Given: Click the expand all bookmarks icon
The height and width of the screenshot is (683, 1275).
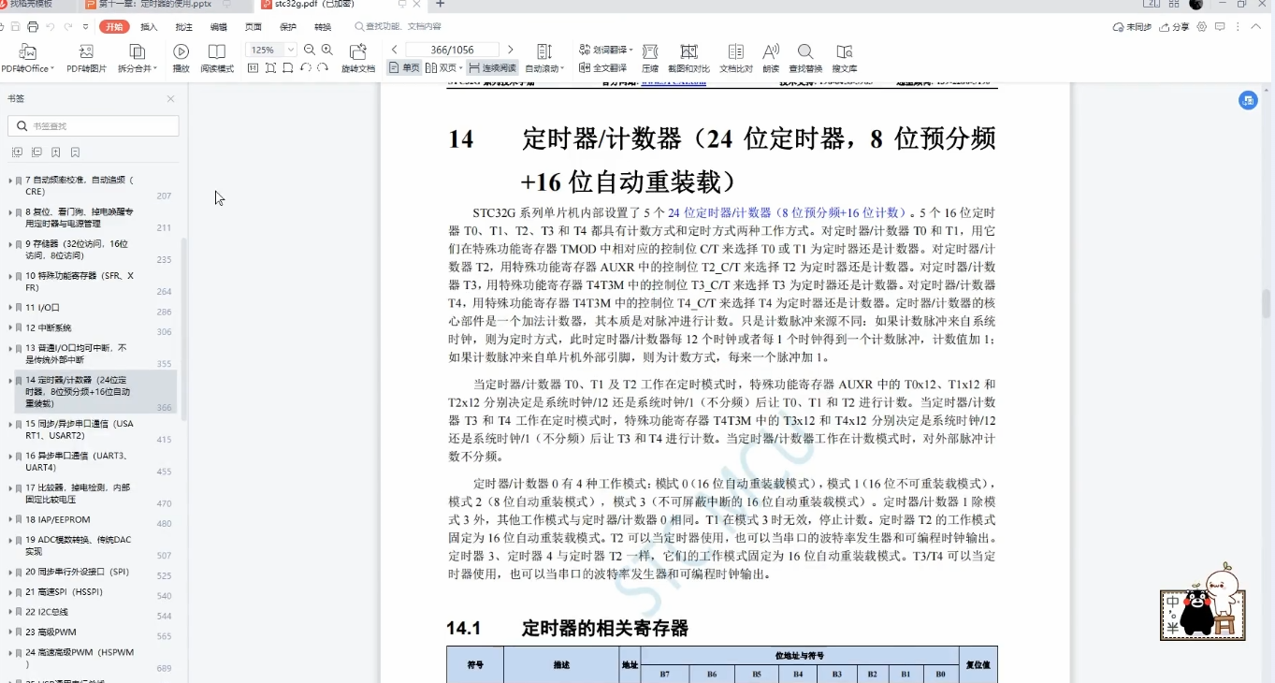Looking at the screenshot, I should tap(17, 153).
